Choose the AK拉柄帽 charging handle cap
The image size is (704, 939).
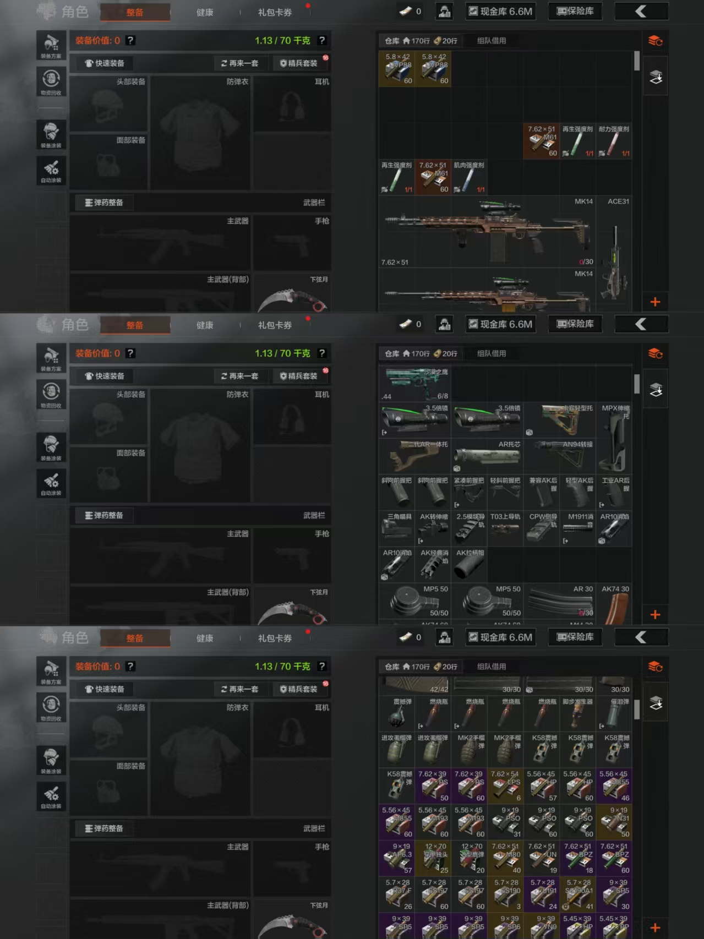point(469,565)
